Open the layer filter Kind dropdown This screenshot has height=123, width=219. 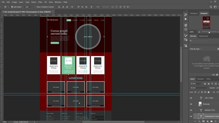click(x=196, y=84)
